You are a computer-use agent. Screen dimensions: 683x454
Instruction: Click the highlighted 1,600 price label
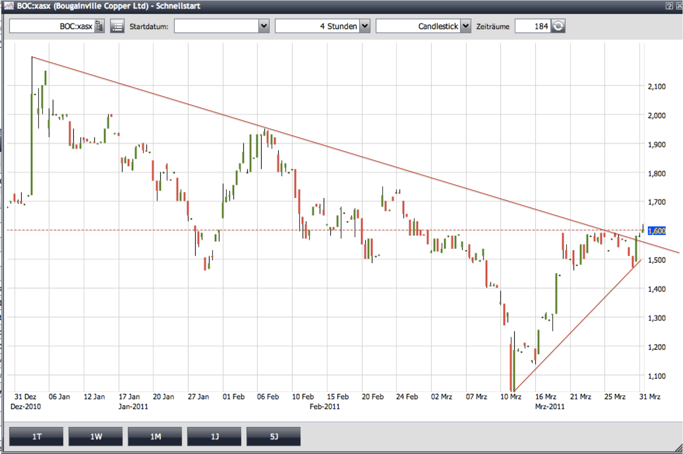(657, 231)
